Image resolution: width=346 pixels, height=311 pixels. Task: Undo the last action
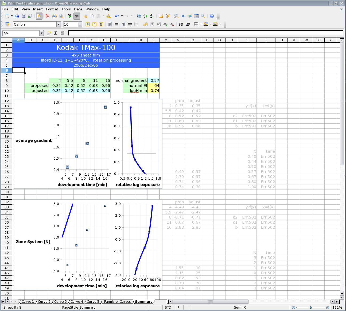pos(117,16)
